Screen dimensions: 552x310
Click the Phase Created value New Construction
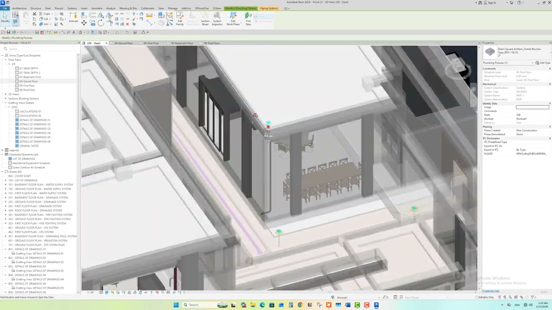pyautogui.click(x=527, y=130)
